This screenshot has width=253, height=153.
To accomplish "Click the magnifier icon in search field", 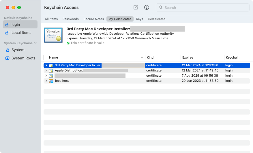I will pos(161,7).
